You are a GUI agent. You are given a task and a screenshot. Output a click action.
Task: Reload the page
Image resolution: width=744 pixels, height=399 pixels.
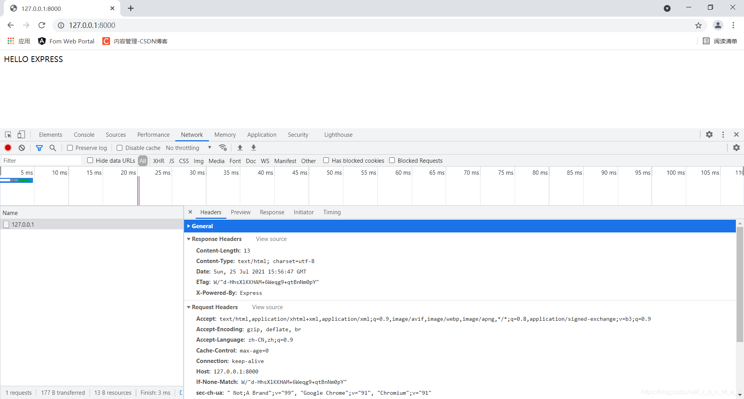pyautogui.click(x=42, y=25)
